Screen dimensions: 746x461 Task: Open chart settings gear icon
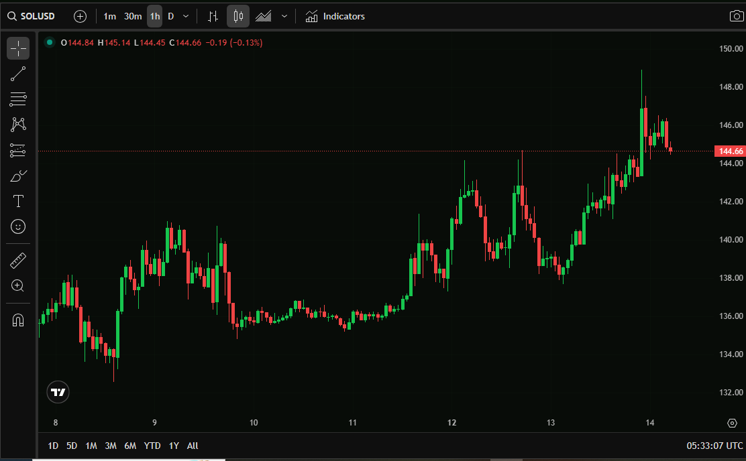point(732,423)
